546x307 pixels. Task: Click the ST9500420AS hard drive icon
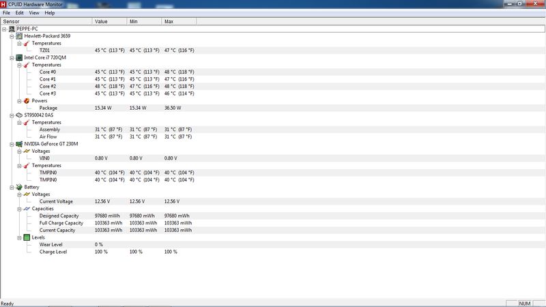click(19, 115)
